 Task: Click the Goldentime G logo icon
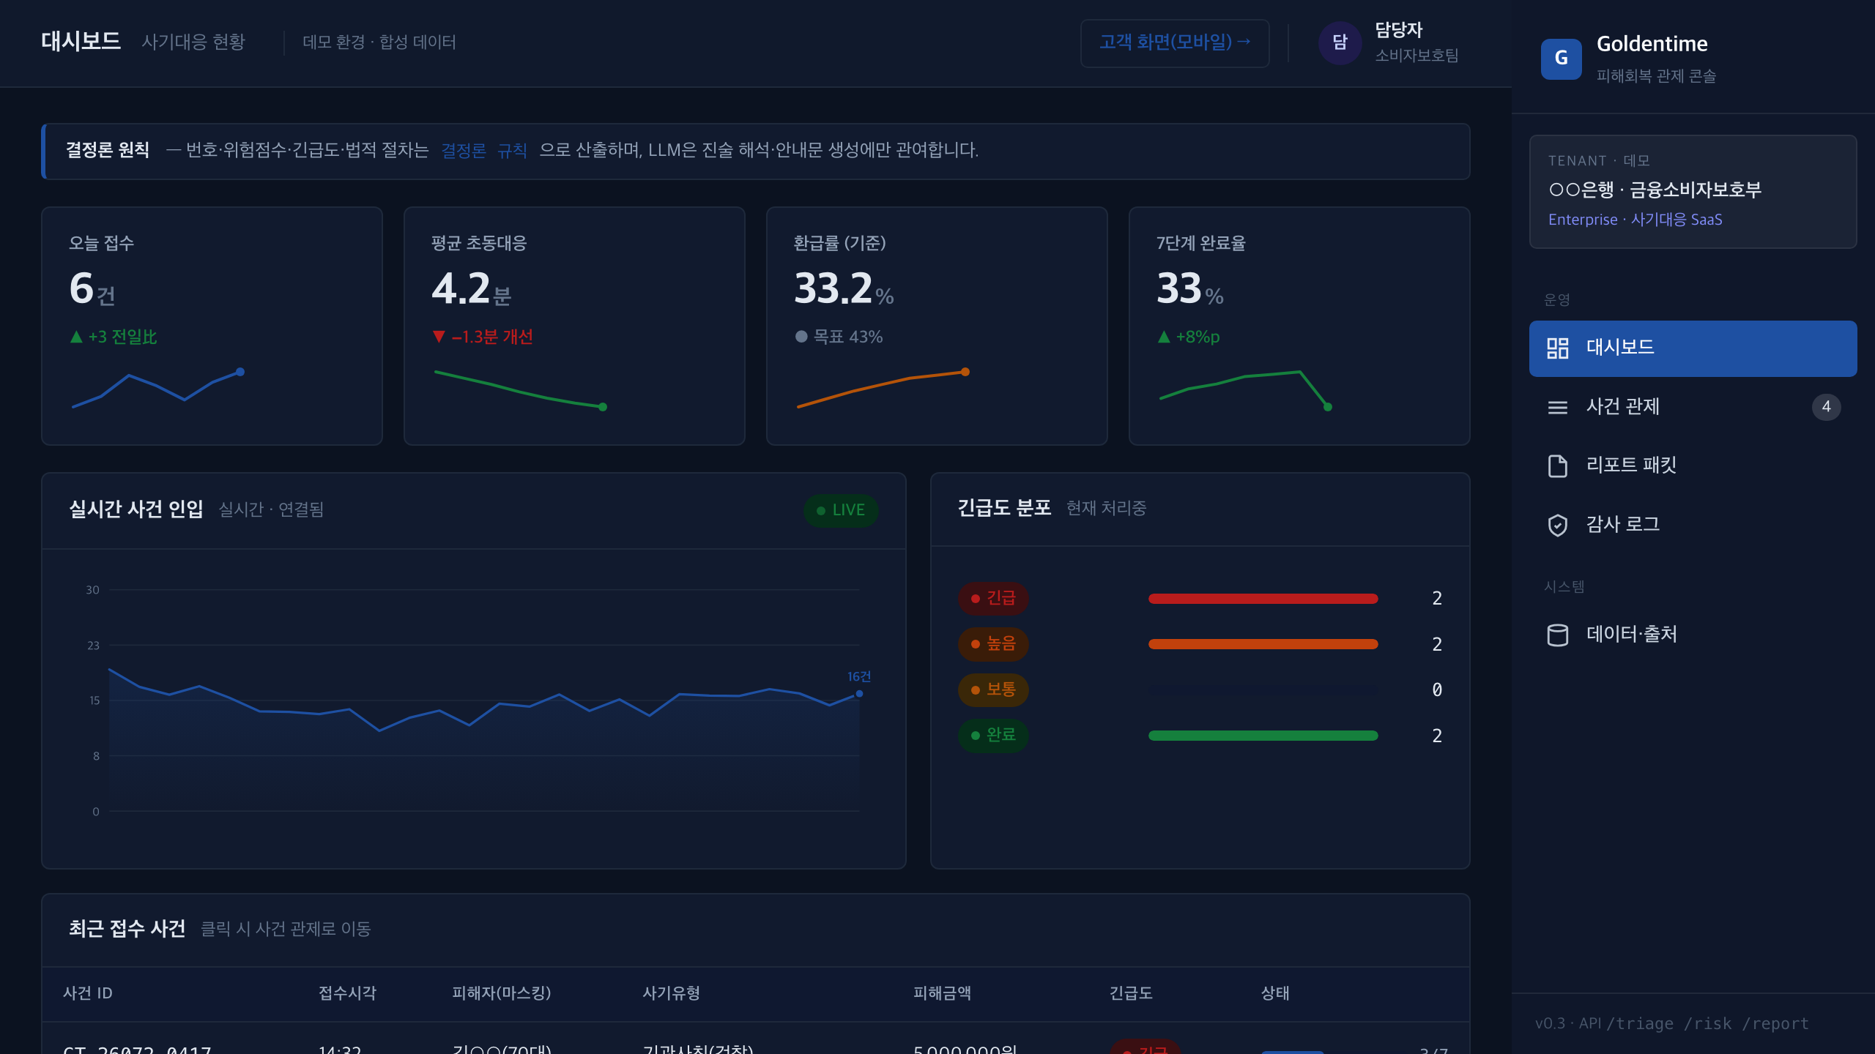click(1561, 59)
